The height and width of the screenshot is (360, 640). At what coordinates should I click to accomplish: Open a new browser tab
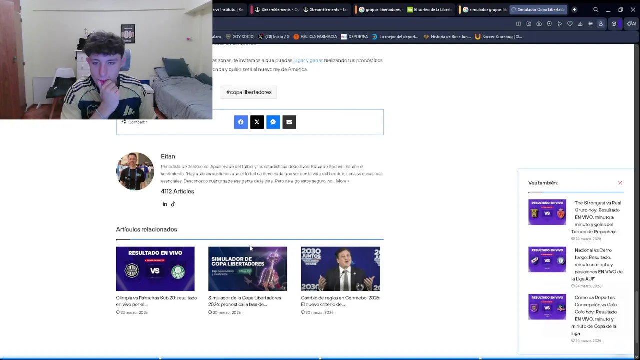574,9
